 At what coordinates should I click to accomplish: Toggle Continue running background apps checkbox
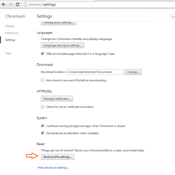[42, 126]
